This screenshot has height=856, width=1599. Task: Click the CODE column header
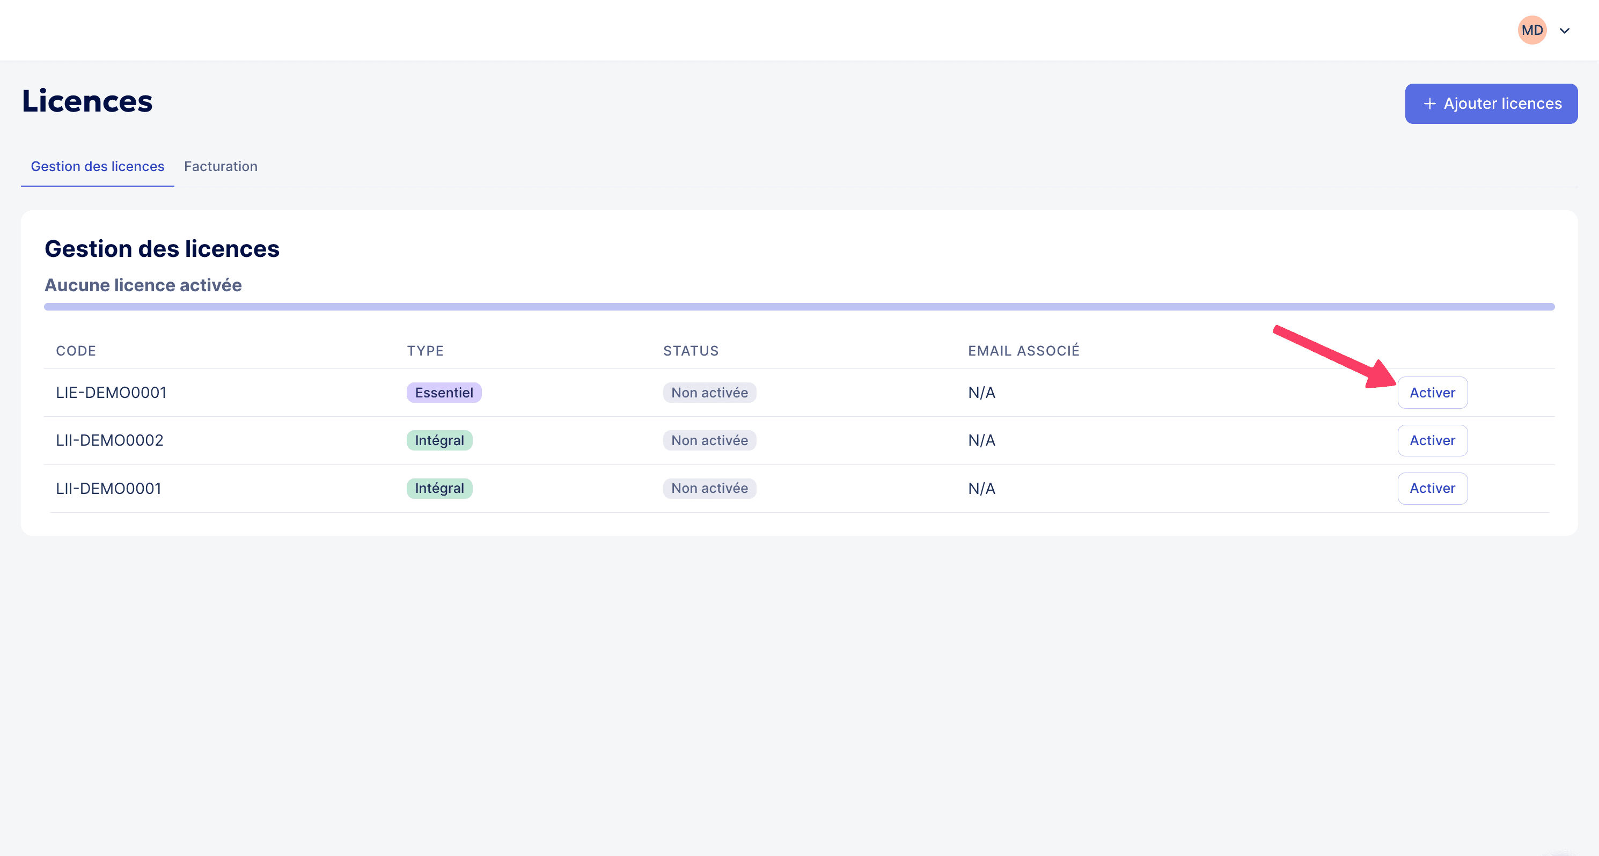pyautogui.click(x=76, y=350)
